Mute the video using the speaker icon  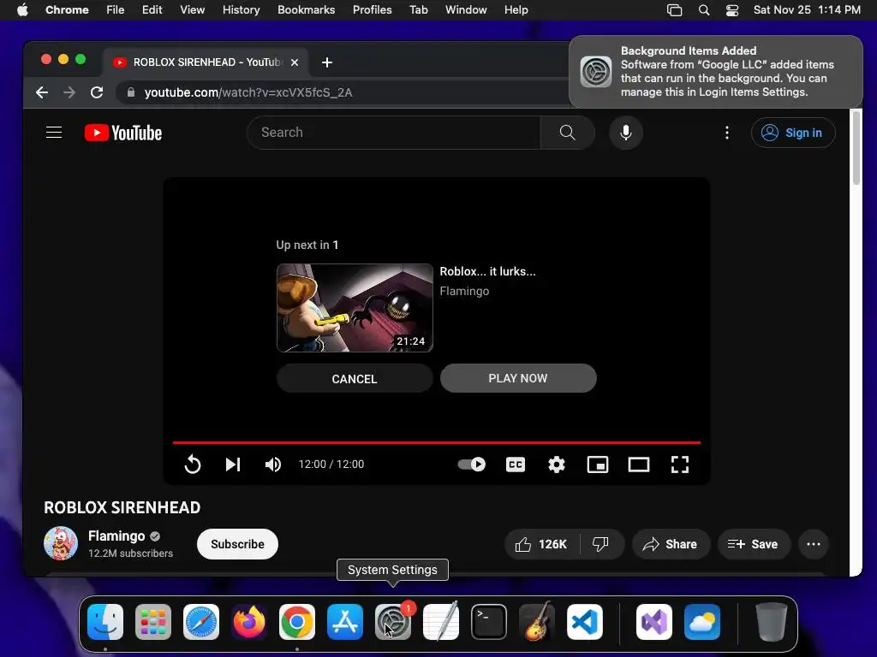(273, 465)
